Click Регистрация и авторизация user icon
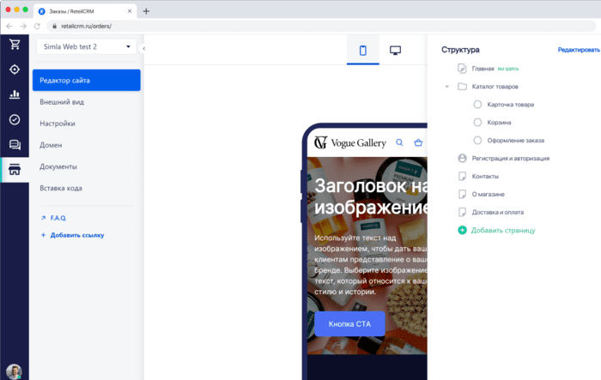The width and height of the screenshot is (601, 380). point(462,158)
